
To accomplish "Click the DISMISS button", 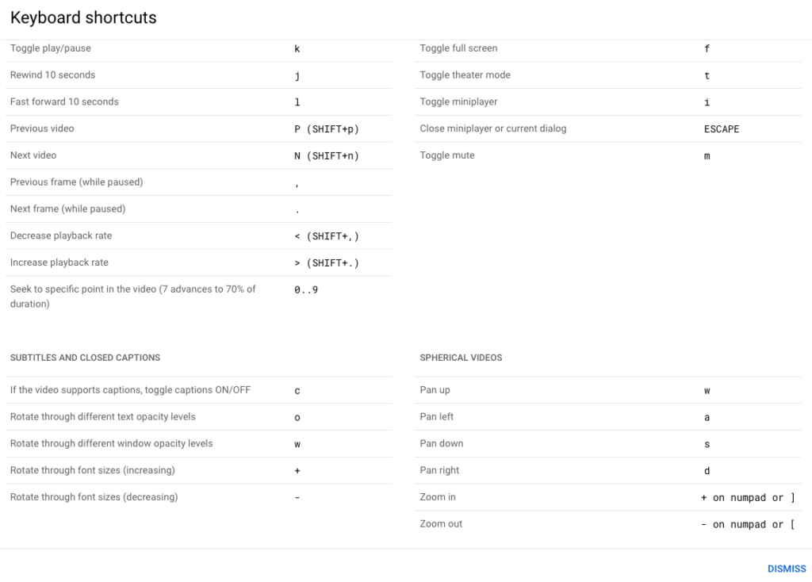I will [x=785, y=569].
